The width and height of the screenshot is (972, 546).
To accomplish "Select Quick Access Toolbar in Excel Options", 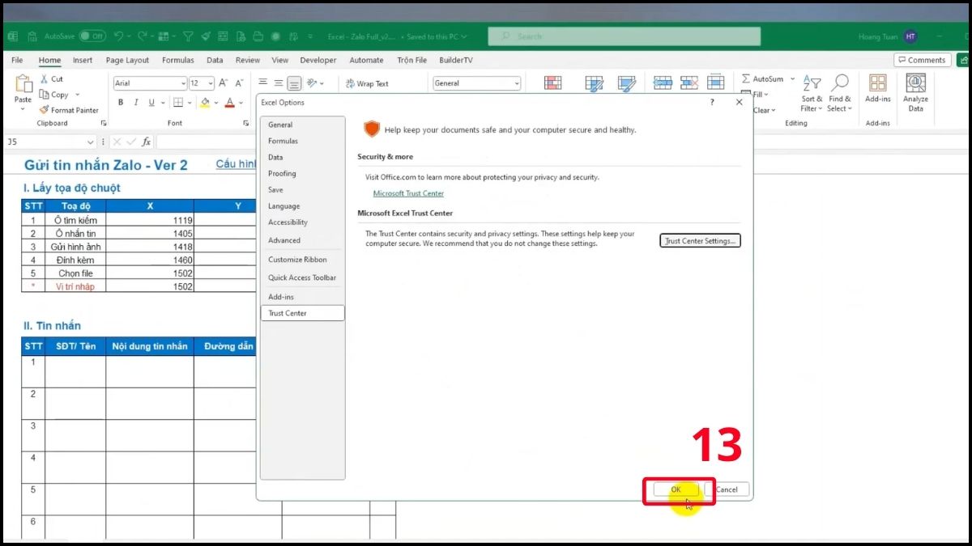I will point(302,277).
